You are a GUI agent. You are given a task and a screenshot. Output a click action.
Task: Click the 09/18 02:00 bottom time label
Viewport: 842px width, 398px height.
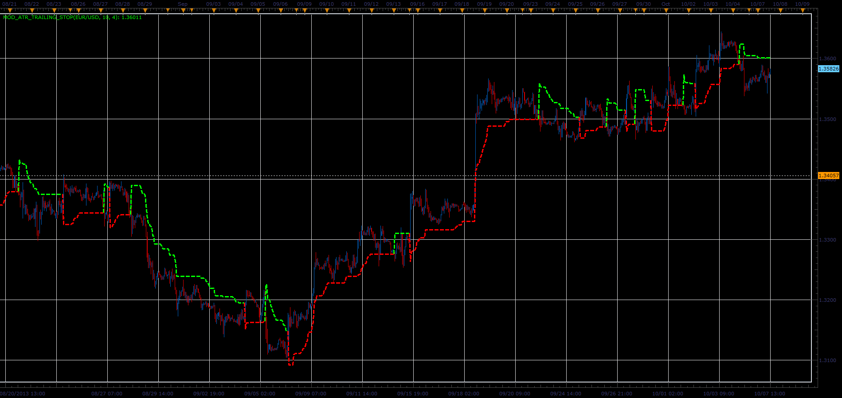[464, 394]
